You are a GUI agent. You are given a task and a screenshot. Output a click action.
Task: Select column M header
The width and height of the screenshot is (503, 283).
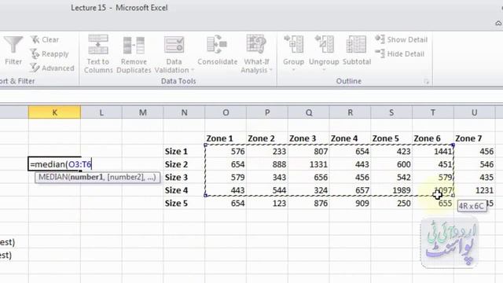(x=143, y=112)
